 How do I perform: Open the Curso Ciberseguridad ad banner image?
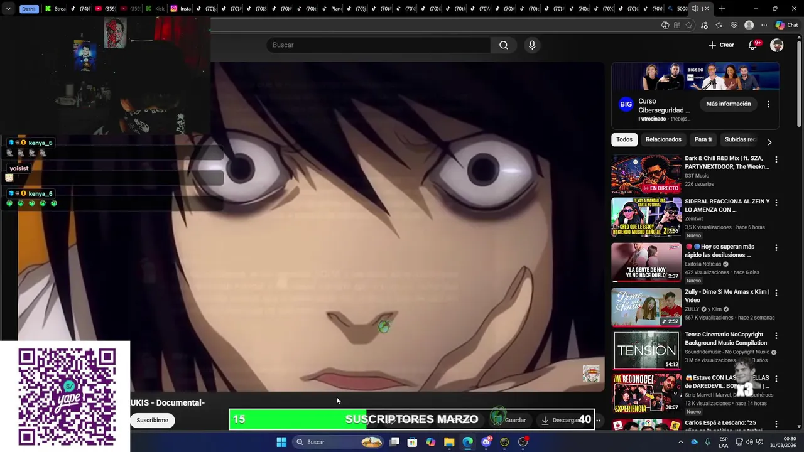695,77
